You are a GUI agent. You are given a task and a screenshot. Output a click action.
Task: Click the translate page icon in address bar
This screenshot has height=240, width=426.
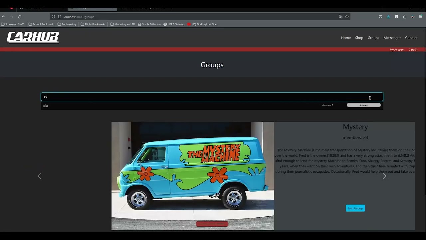pos(340,17)
